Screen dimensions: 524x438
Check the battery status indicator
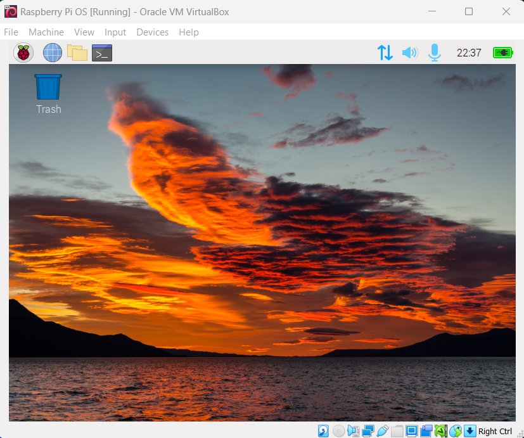point(503,53)
